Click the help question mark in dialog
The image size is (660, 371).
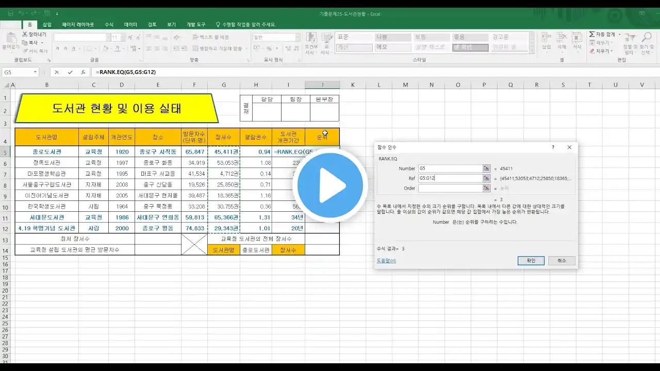553,147
